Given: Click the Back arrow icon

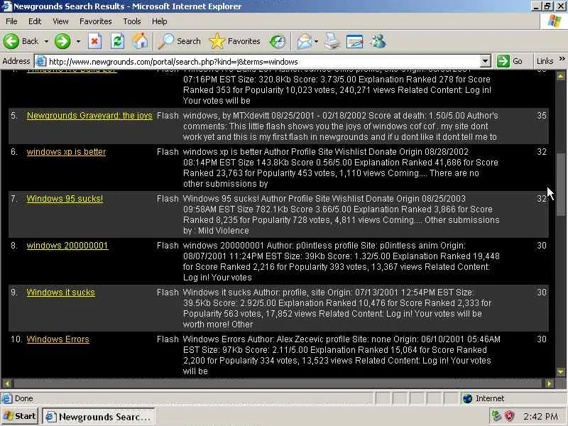Looking at the screenshot, I should click(x=11, y=41).
